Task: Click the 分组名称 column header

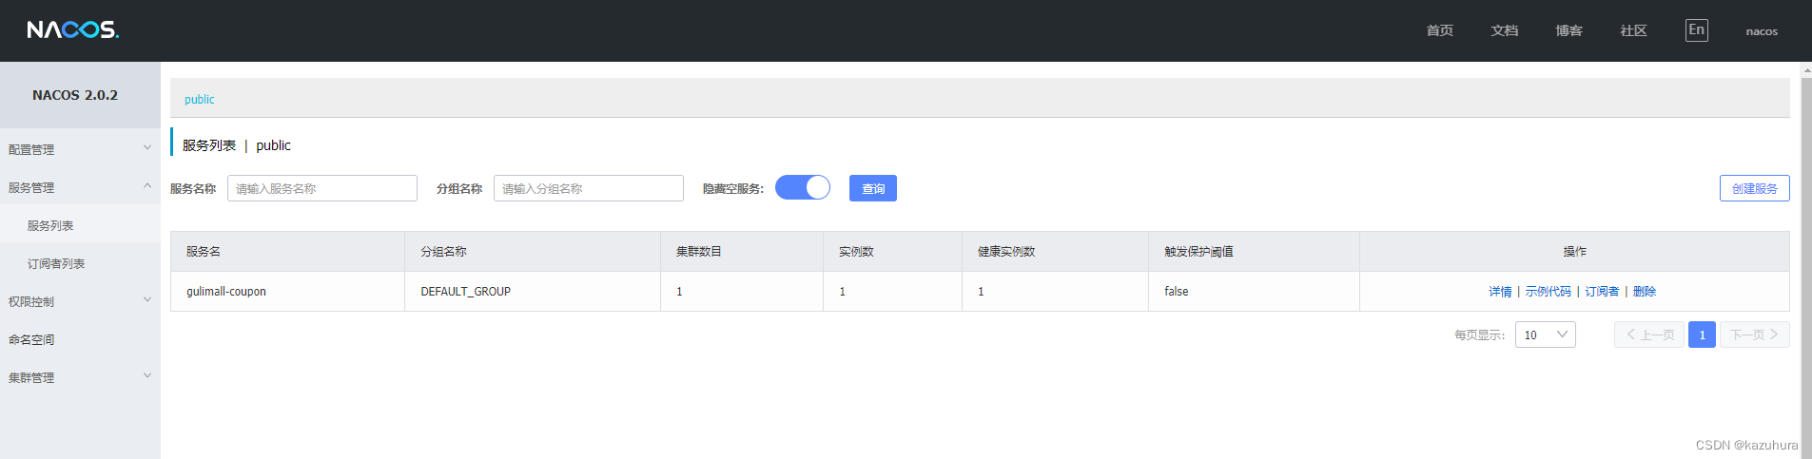Action: [x=533, y=252]
